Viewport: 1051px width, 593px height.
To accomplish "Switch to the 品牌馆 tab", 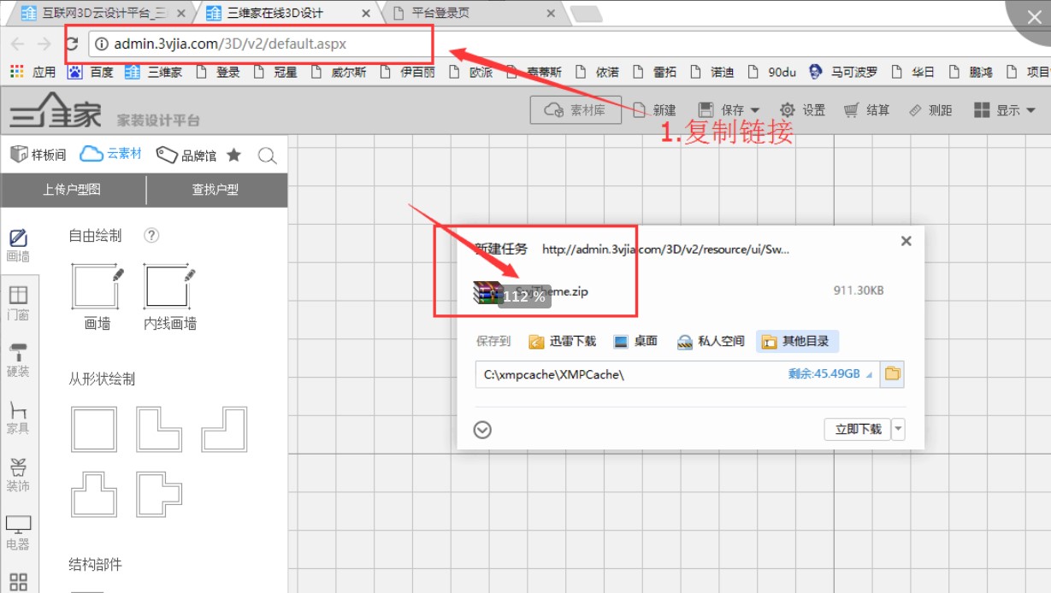I will [186, 155].
